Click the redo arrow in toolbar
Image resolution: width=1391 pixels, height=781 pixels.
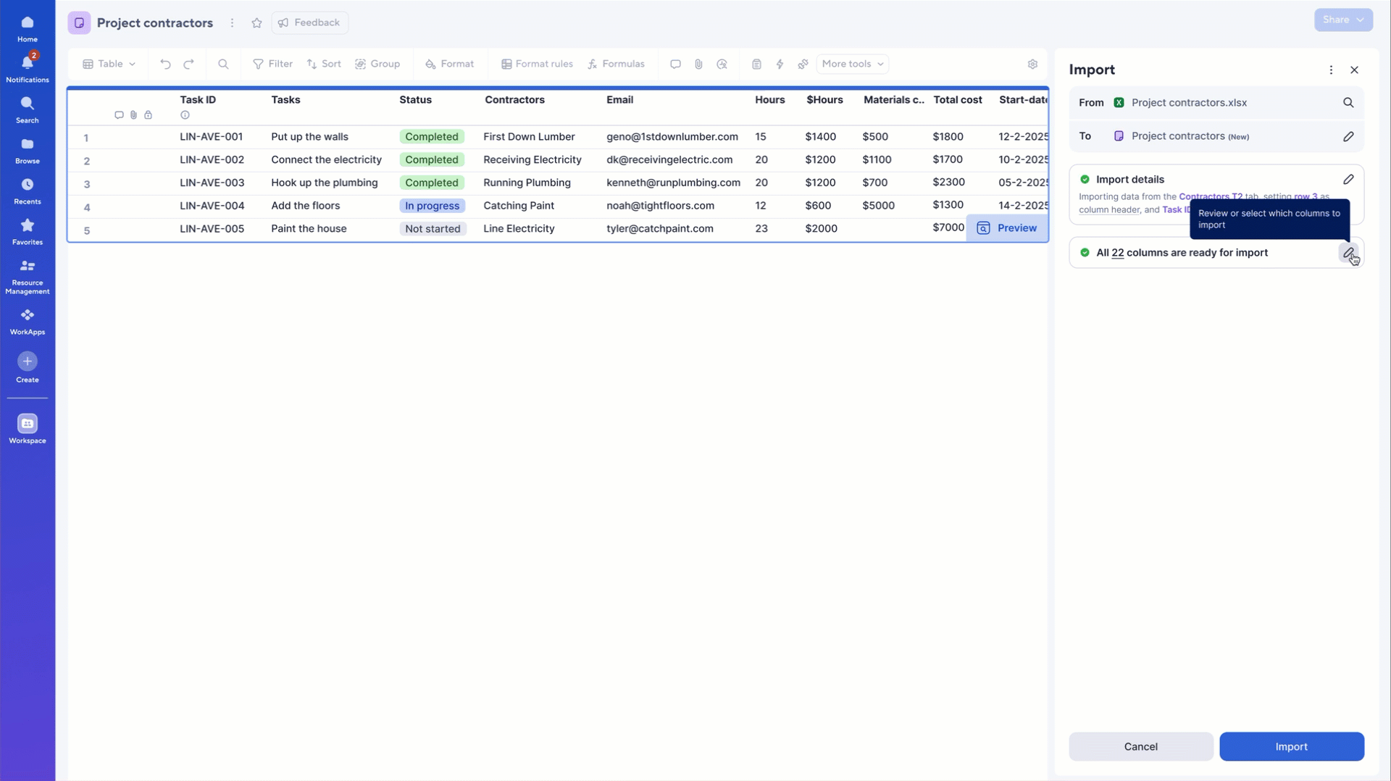click(x=189, y=64)
